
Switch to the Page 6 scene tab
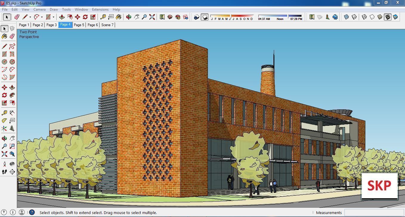(93, 25)
